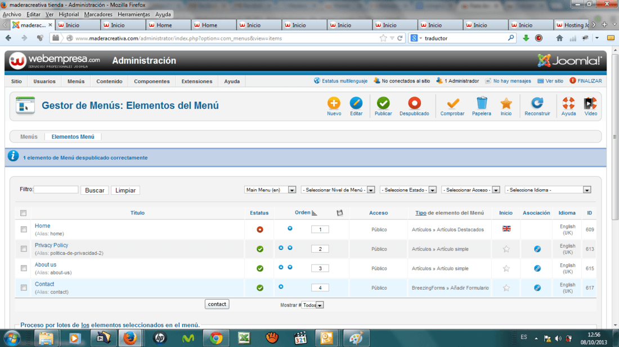Open Chrome from the Windows taskbar

click(216, 339)
